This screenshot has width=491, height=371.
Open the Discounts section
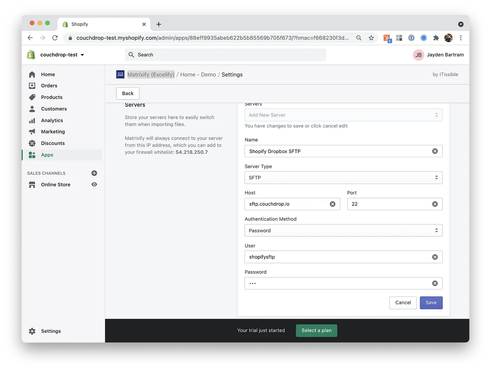click(53, 143)
